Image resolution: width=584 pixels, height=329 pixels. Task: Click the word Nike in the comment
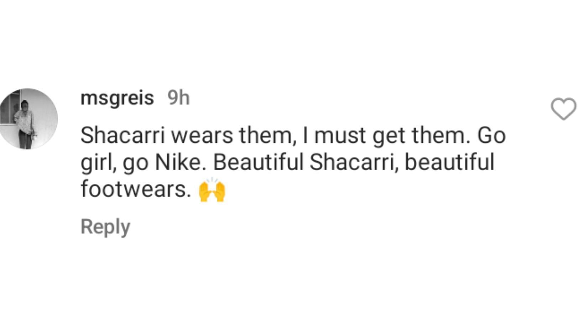[x=181, y=162]
